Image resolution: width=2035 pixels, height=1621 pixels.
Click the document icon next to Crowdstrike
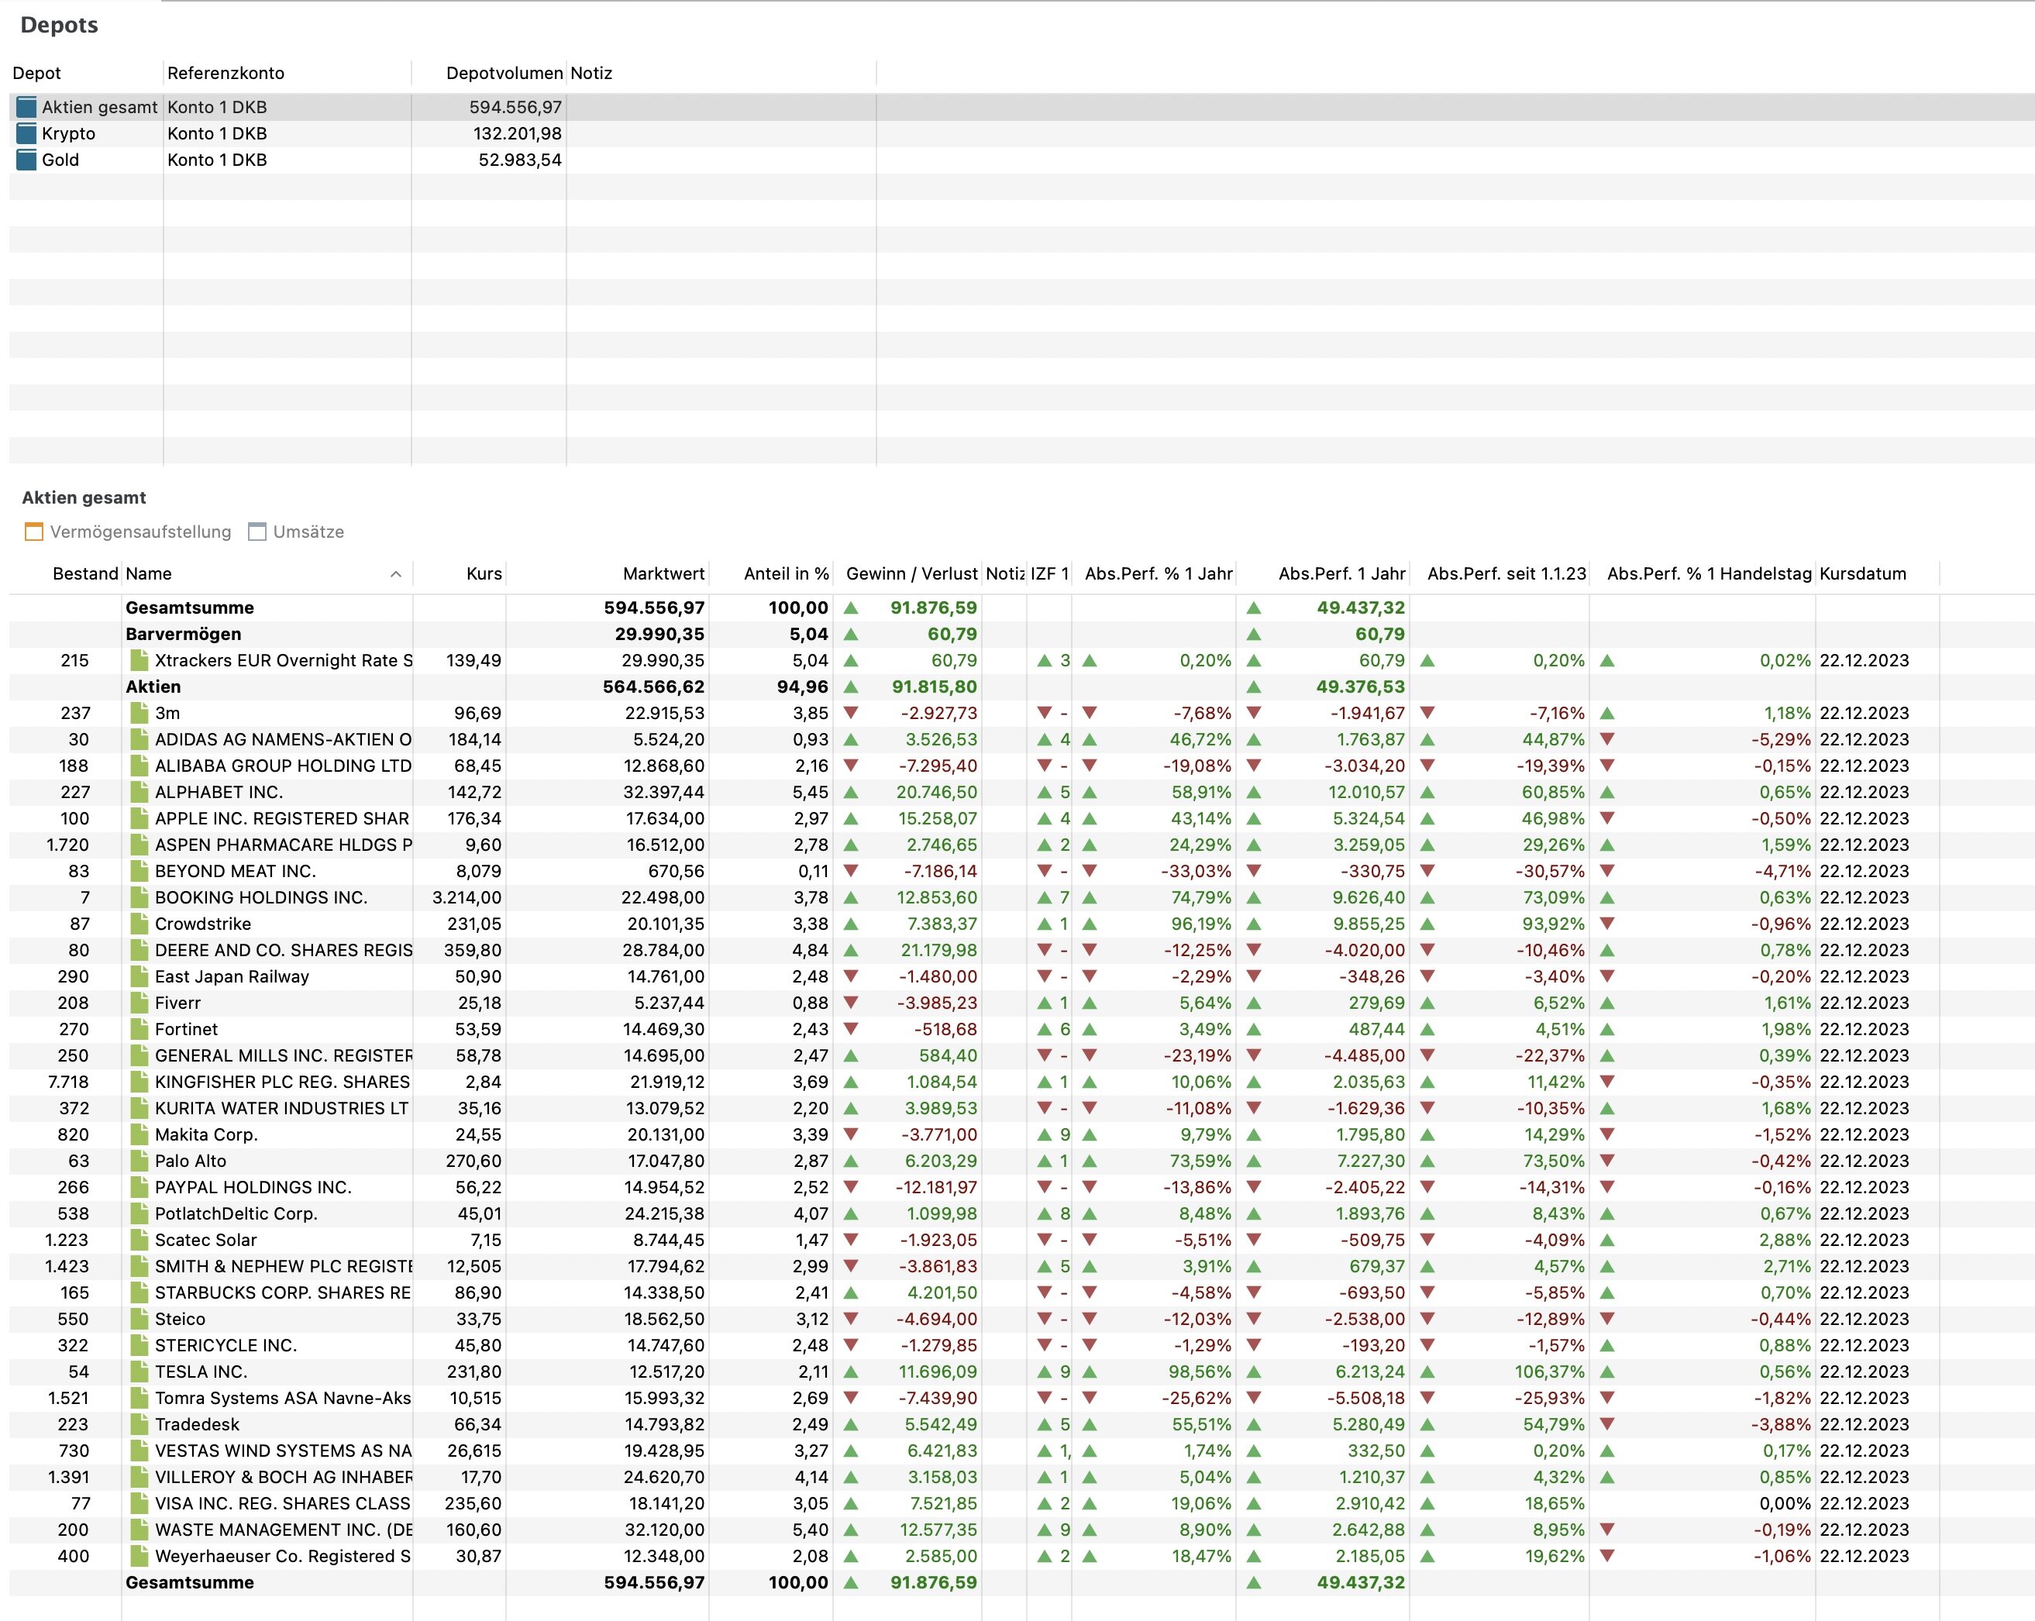pos(139,924)
